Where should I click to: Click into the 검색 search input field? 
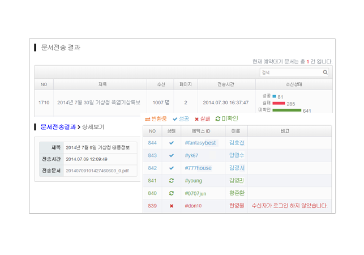[290, 73]
